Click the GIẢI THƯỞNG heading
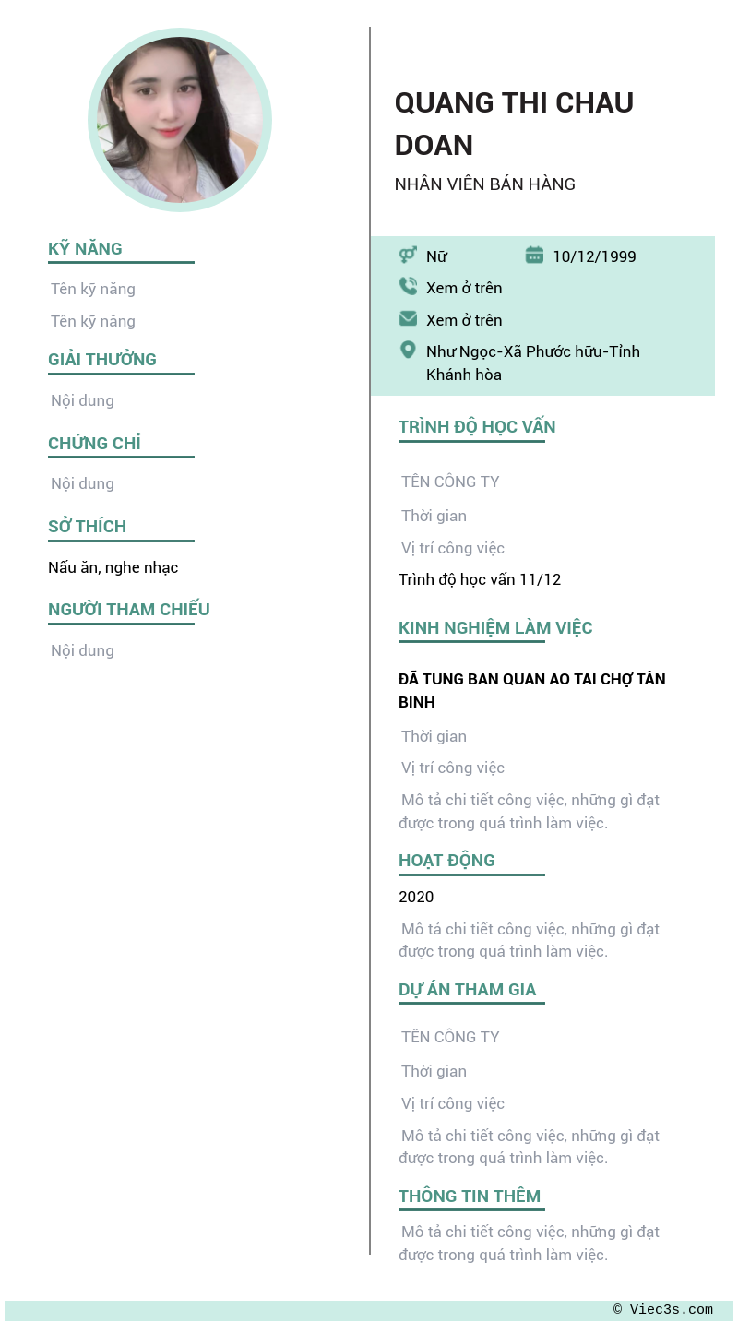Viewport: 738px width, 1321px height. click(x=102, y=359)
